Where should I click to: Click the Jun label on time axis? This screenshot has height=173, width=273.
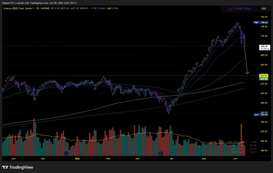[235, 159]
